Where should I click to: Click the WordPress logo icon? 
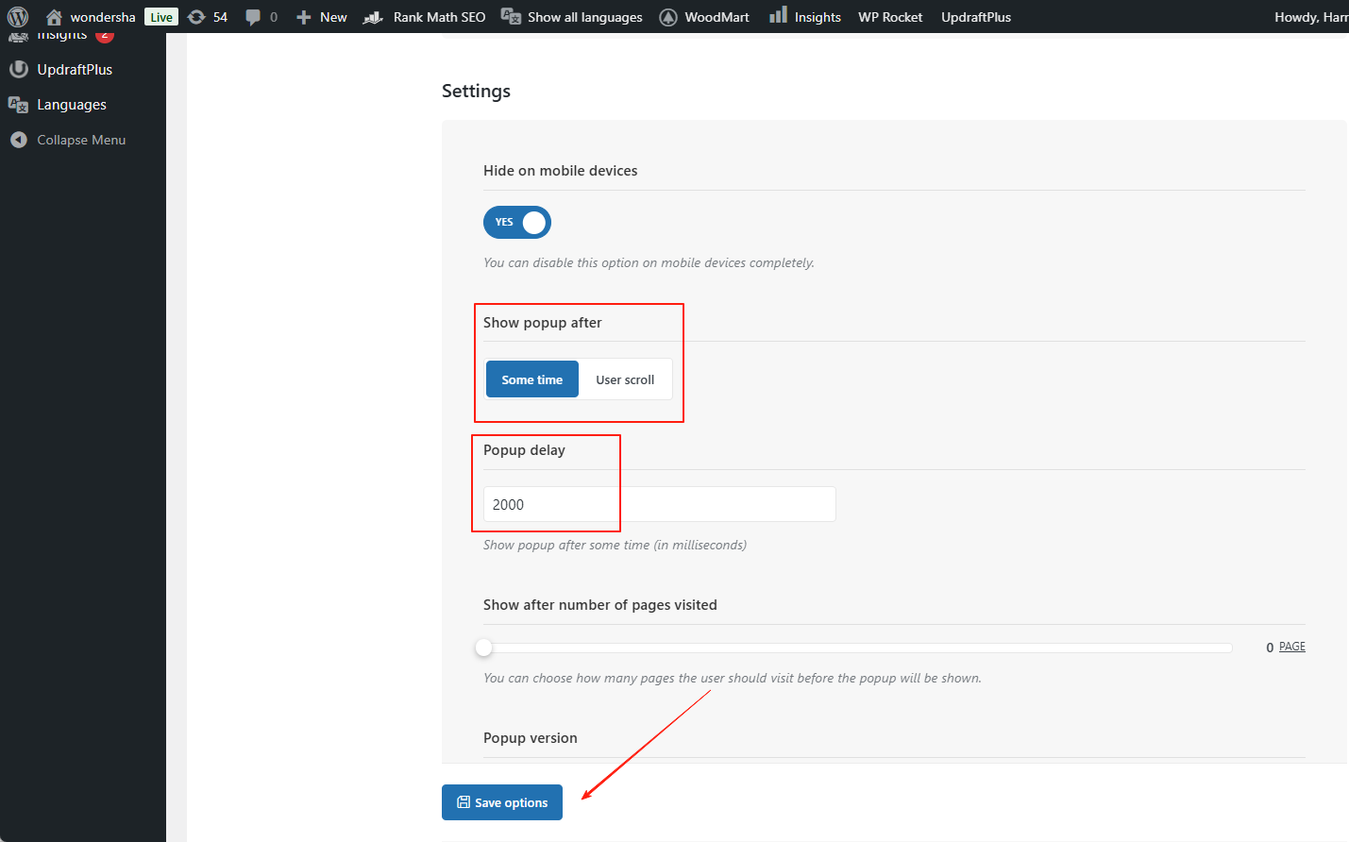(18, 17)
